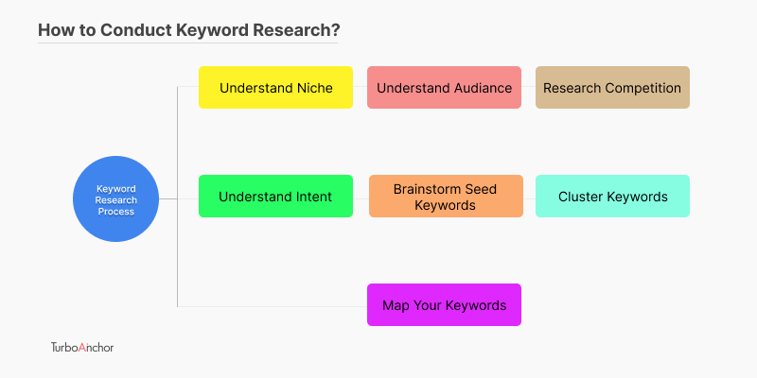757x378 pixels.
Task: Click the word Competition in tan box
Action: [643, 88]
